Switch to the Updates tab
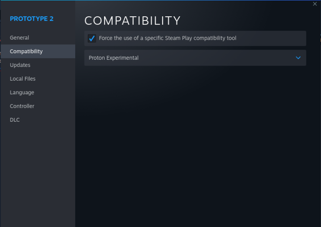Screen dimensions: 321x227 pos(20,65)
